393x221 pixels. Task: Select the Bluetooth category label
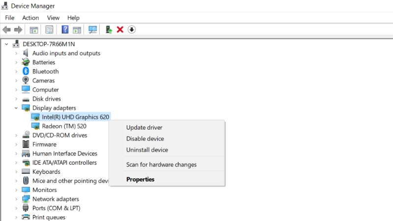pyautogui.click(x=45, y=71)
